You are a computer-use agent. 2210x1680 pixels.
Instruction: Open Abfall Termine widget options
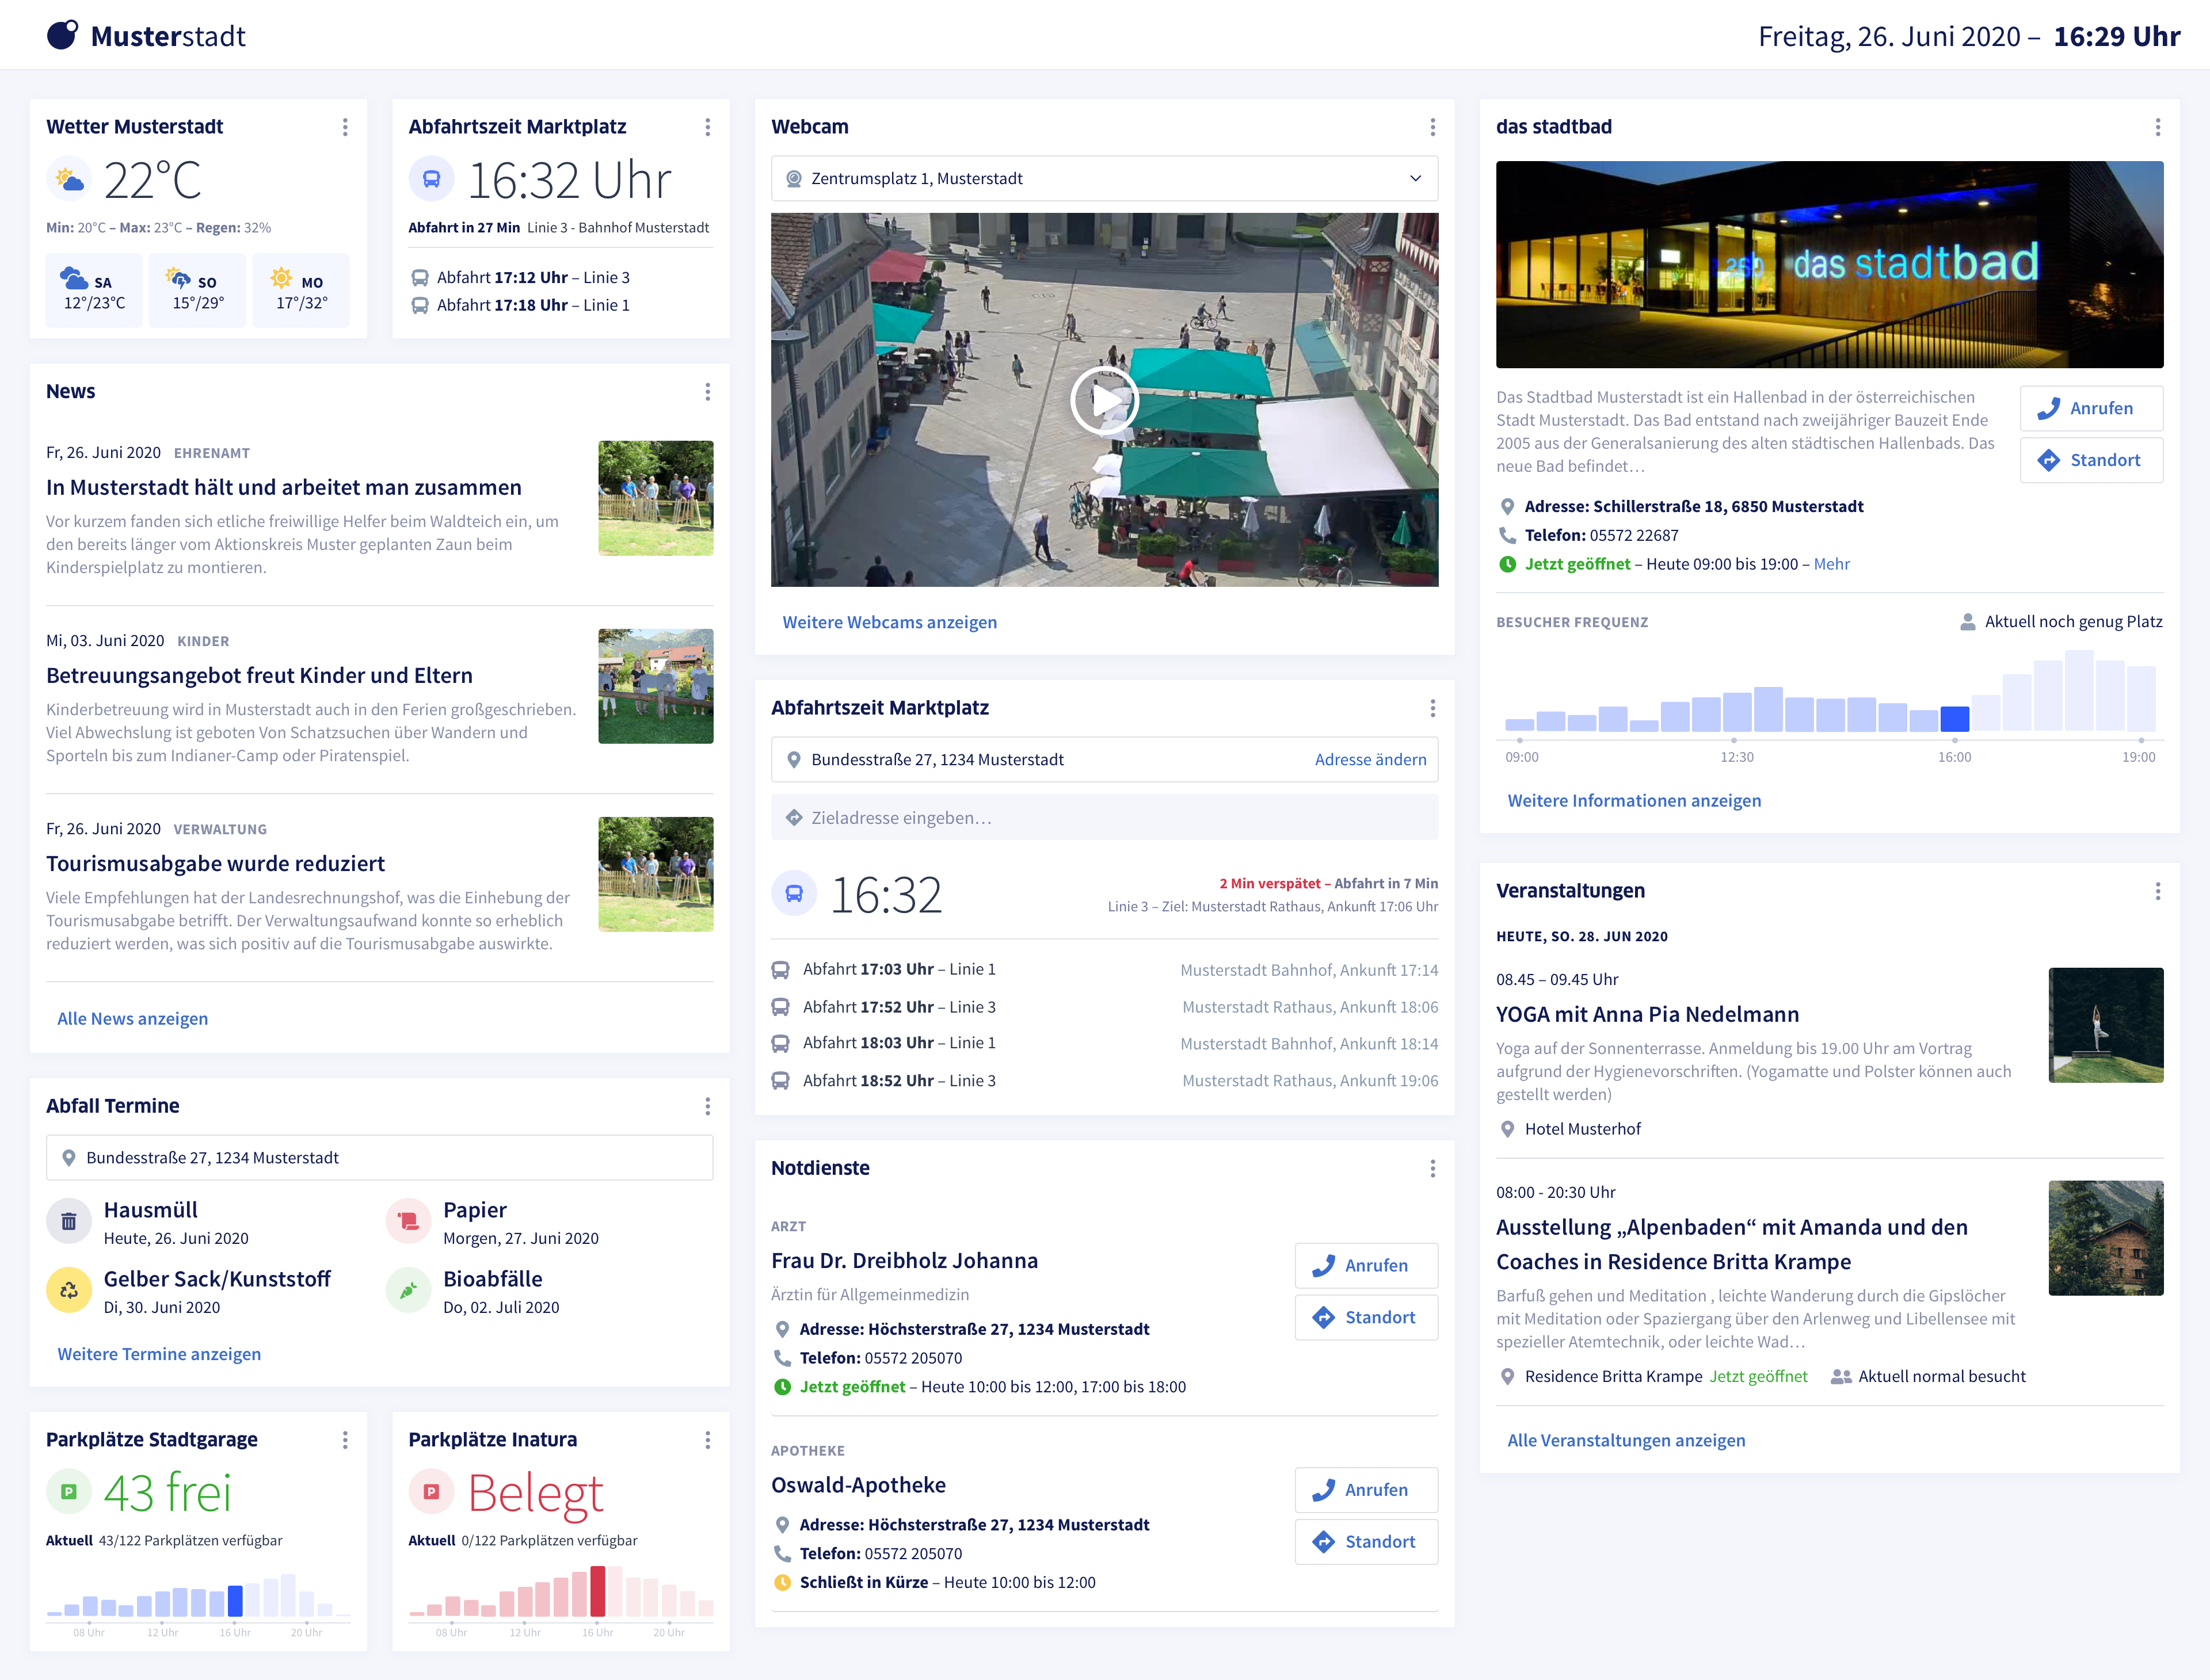[707, 1106]
